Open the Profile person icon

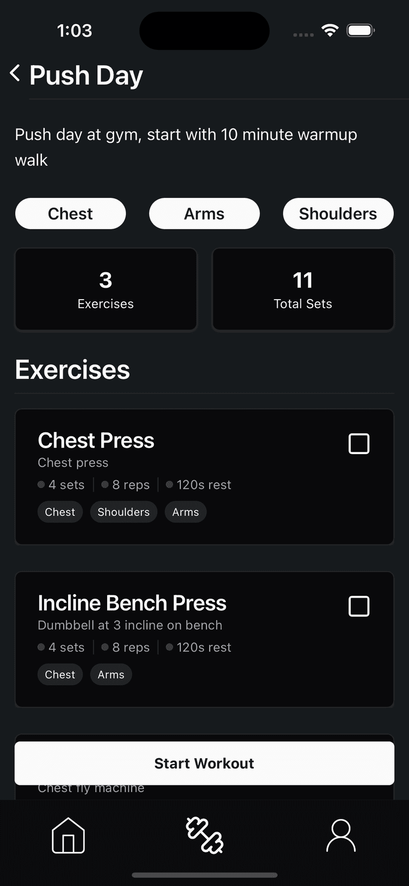[x=341, y=835]
